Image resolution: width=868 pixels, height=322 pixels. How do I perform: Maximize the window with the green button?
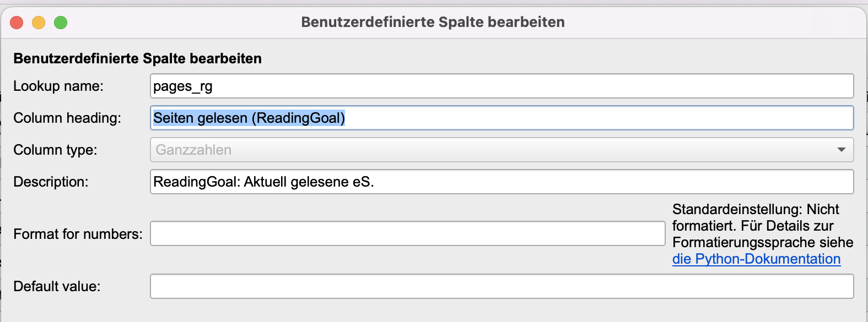61,23
